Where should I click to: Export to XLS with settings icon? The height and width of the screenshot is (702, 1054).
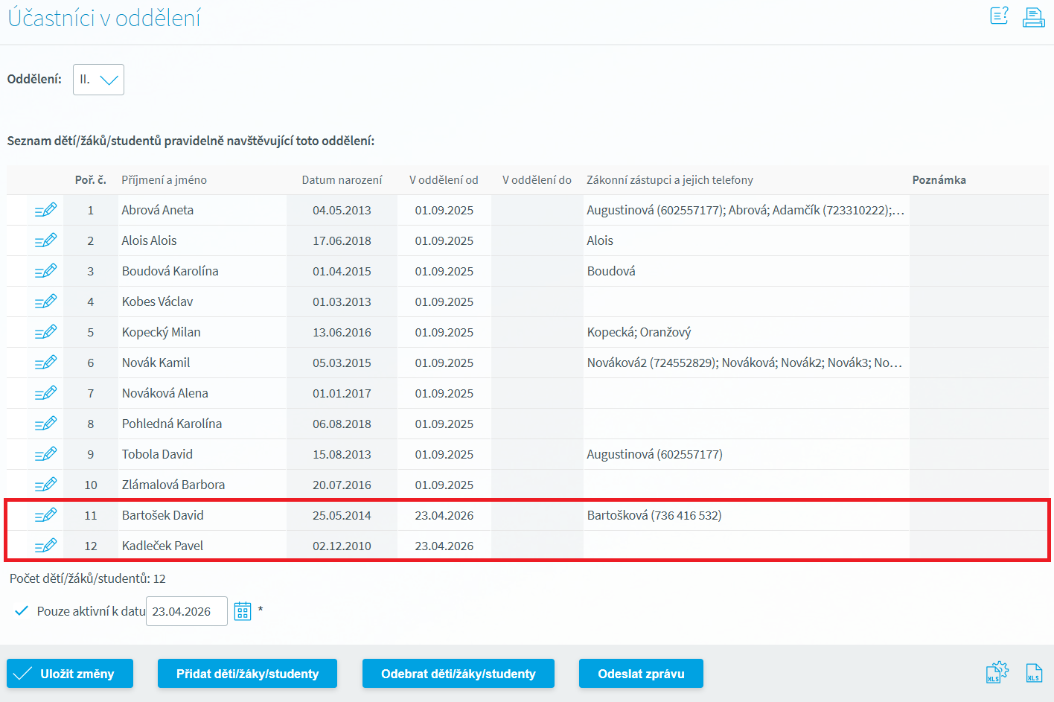point(996,673)
